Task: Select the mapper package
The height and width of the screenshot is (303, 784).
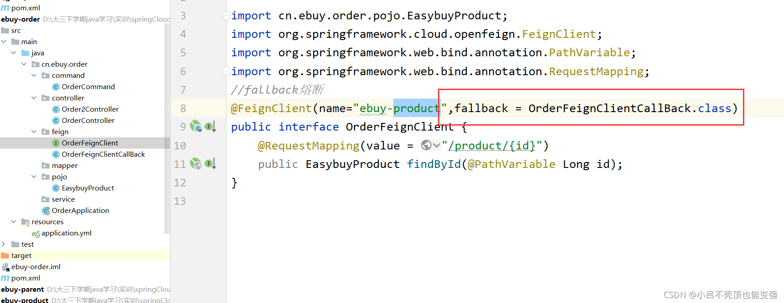Action: (65, 165)
